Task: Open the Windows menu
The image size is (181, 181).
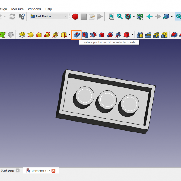Action: point(34,9)
